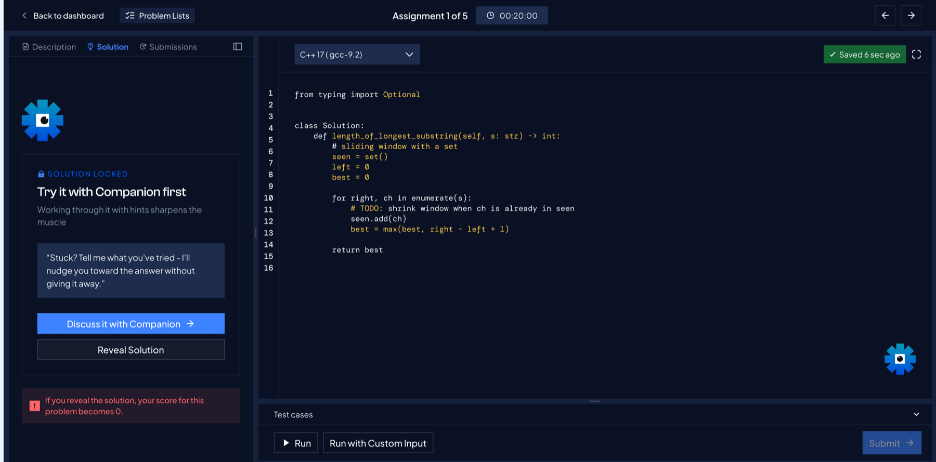Click the 'from typing import Optional' line
Viewport: 936px width, 462px height.
[357, 95]
